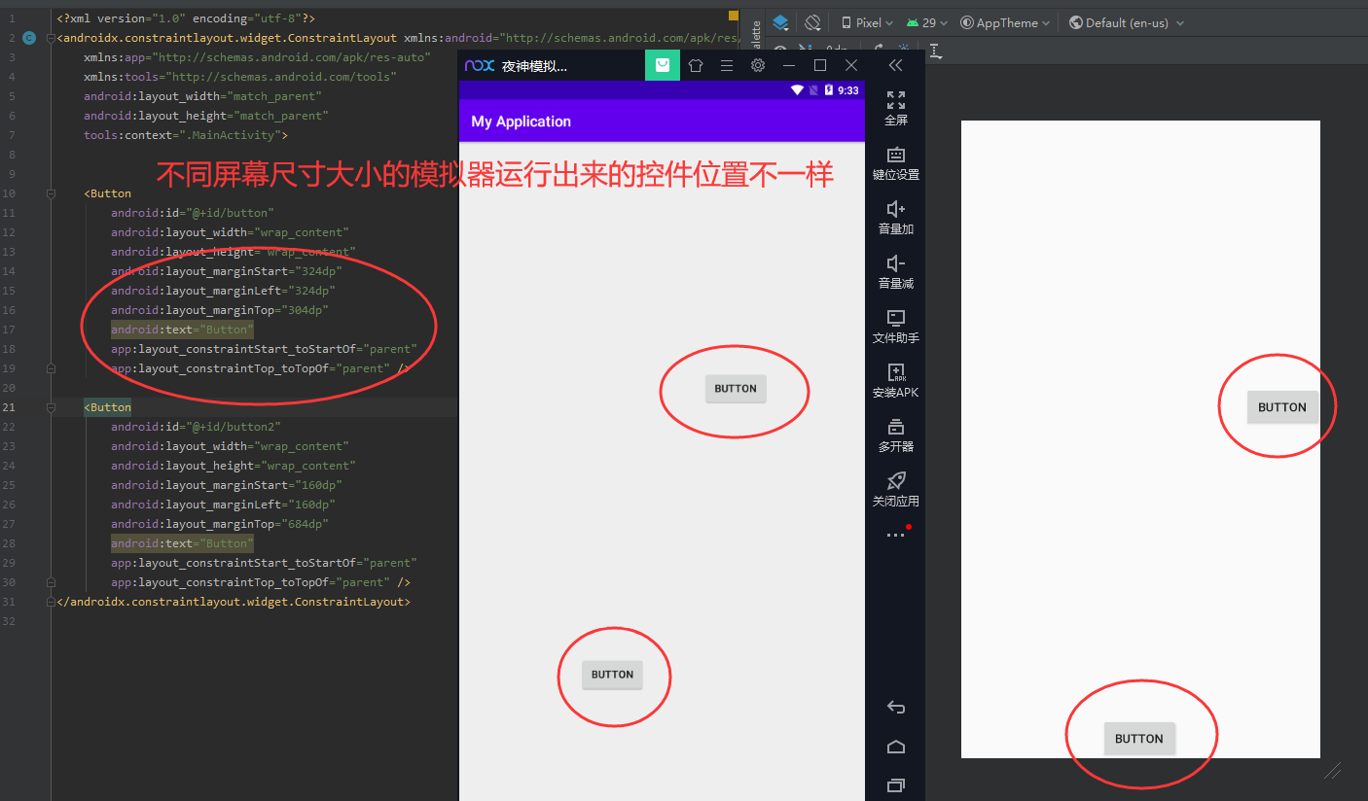Click the battery icon in emulator status bar
Image resolution: width=1368 pixels, height=801 pixels.
pyautogui.click(x=828, y=90)
